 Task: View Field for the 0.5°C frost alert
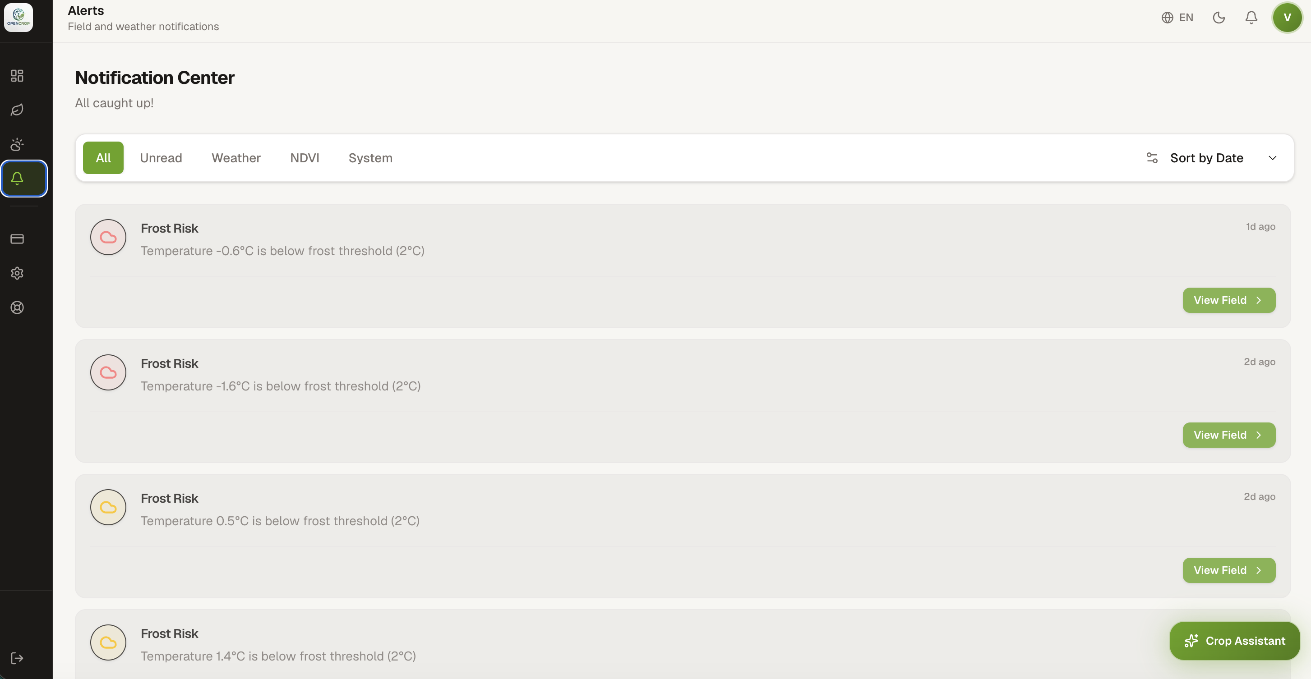tap(1229, 571)
